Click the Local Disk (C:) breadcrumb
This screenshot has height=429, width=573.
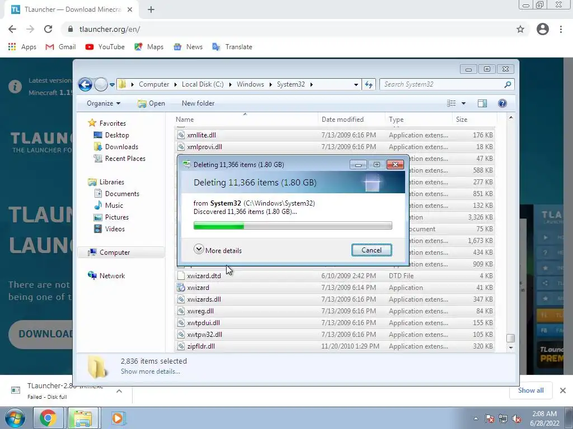(x=203, y=84)
